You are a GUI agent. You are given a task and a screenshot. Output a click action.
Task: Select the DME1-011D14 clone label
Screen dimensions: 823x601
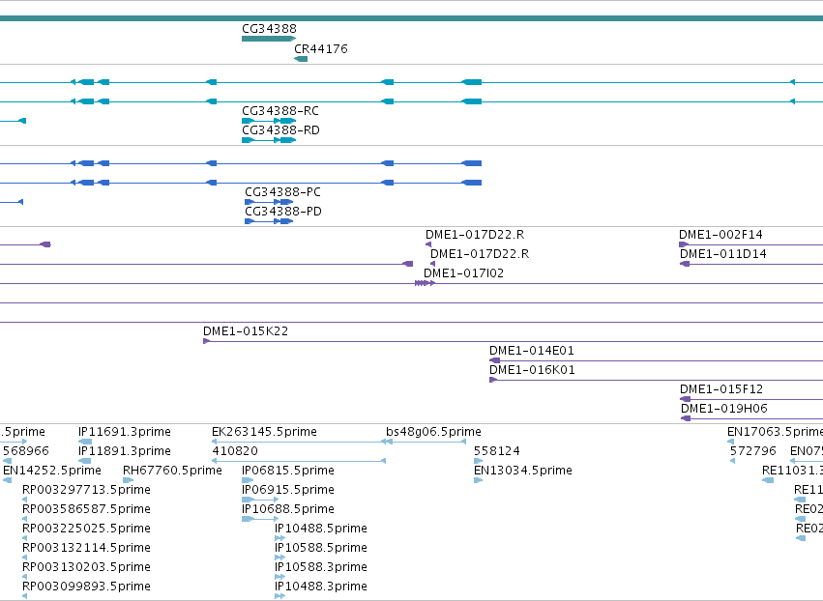point(723,254)
